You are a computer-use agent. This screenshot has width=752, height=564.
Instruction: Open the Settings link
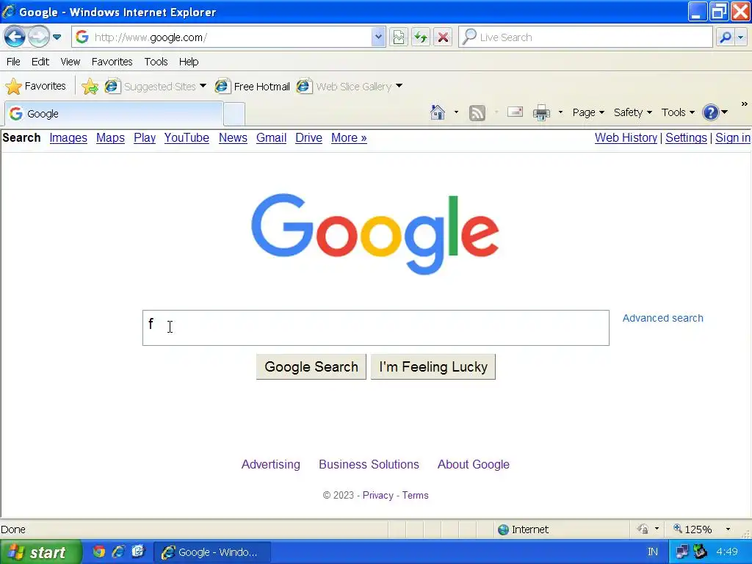point(686,137)
